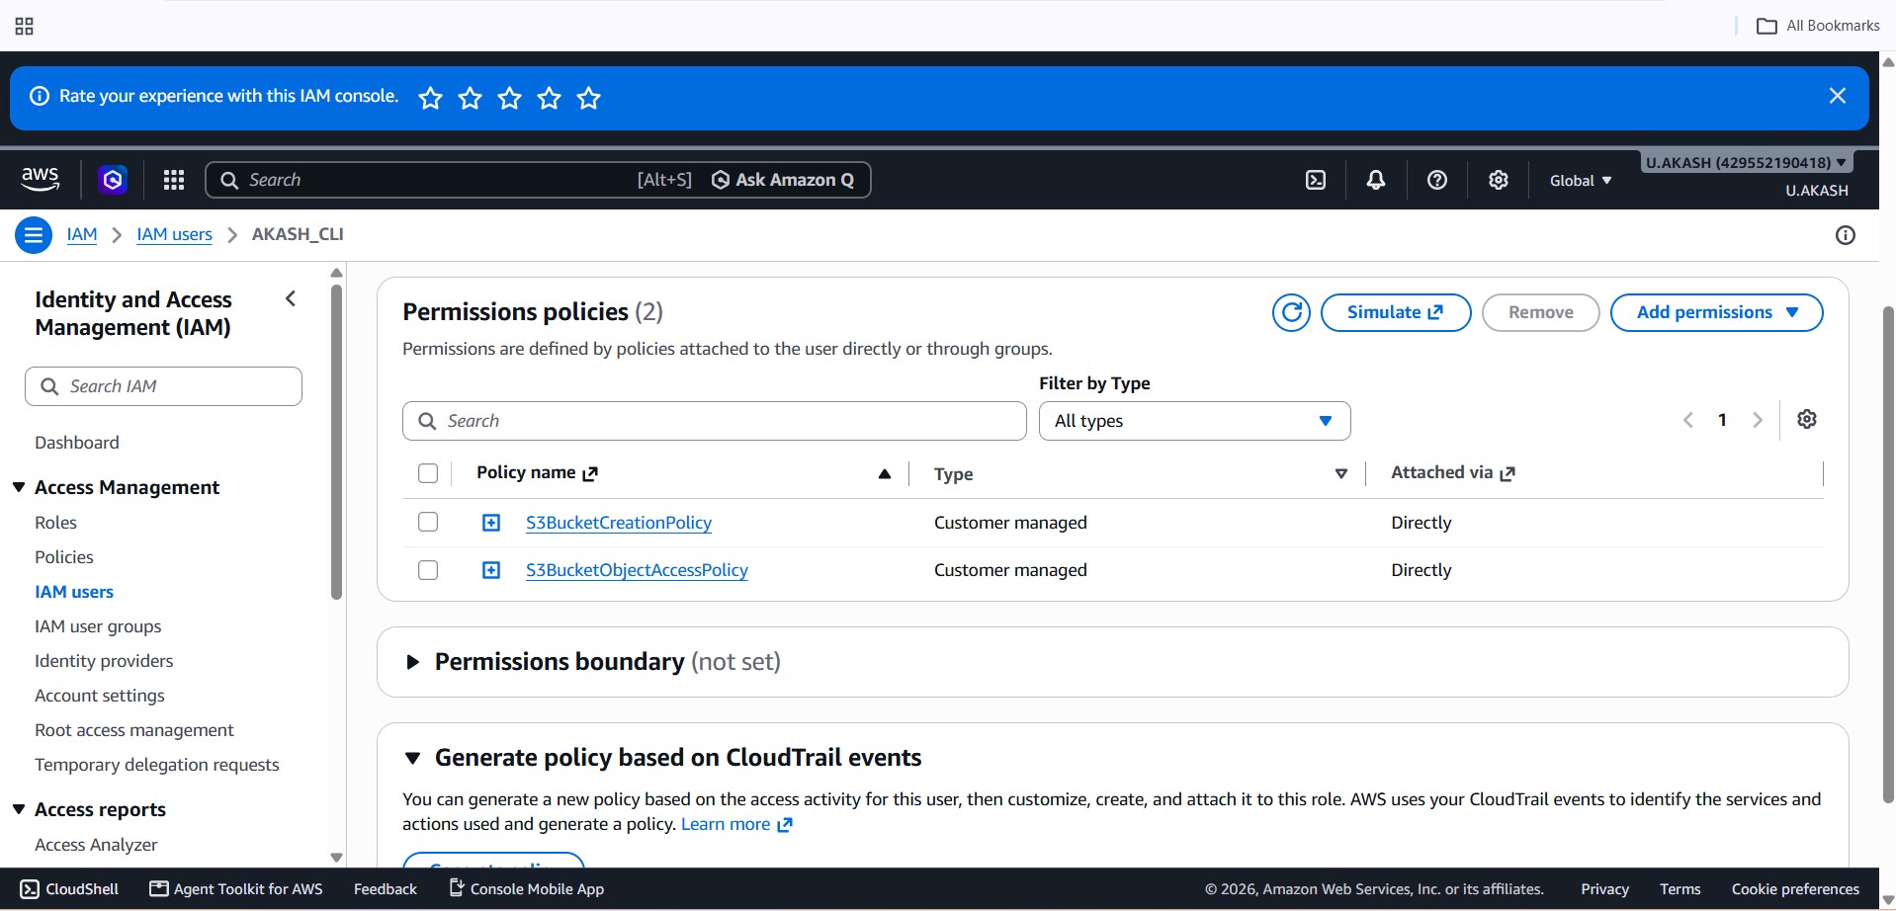The image size is (1896, 911).
Task: Open the Filter by Type dropdown
Action: click(1194, 421)
